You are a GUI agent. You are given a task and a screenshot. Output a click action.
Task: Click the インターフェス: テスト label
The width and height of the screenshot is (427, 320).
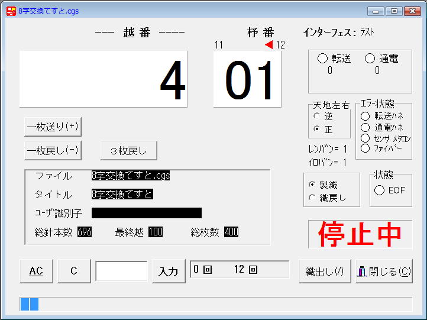(x=338, y=33)
